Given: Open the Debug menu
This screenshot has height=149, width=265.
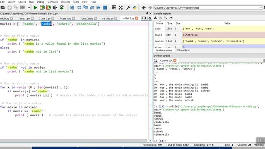Looking at the screenshot, I should click(x=41, y=2).
